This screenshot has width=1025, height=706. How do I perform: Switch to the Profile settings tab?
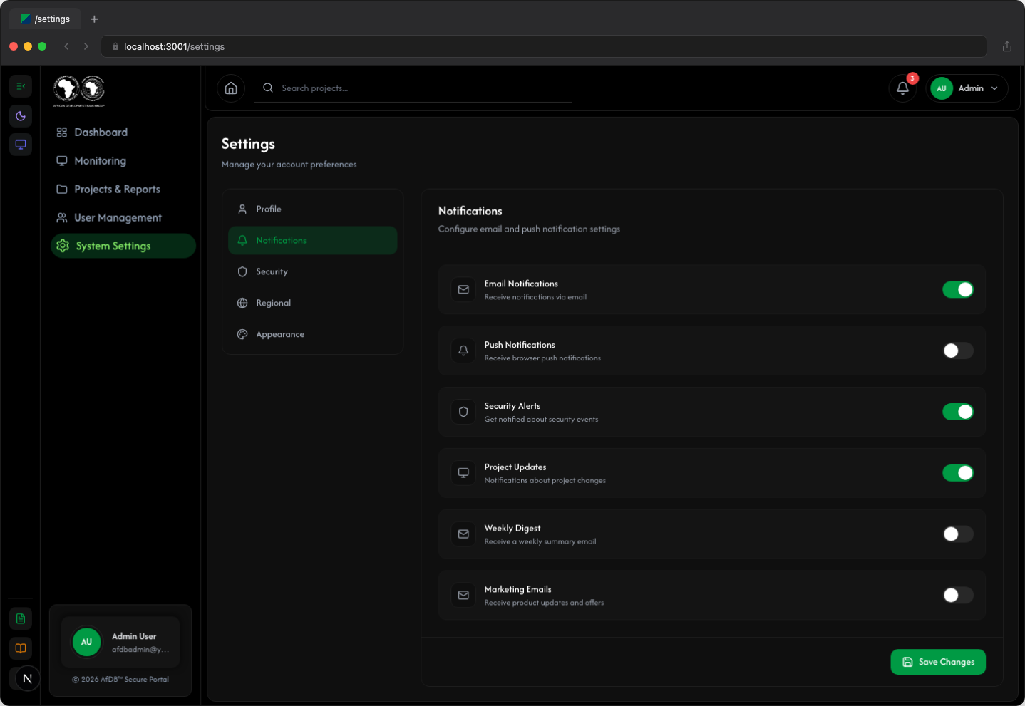[312, 209]
